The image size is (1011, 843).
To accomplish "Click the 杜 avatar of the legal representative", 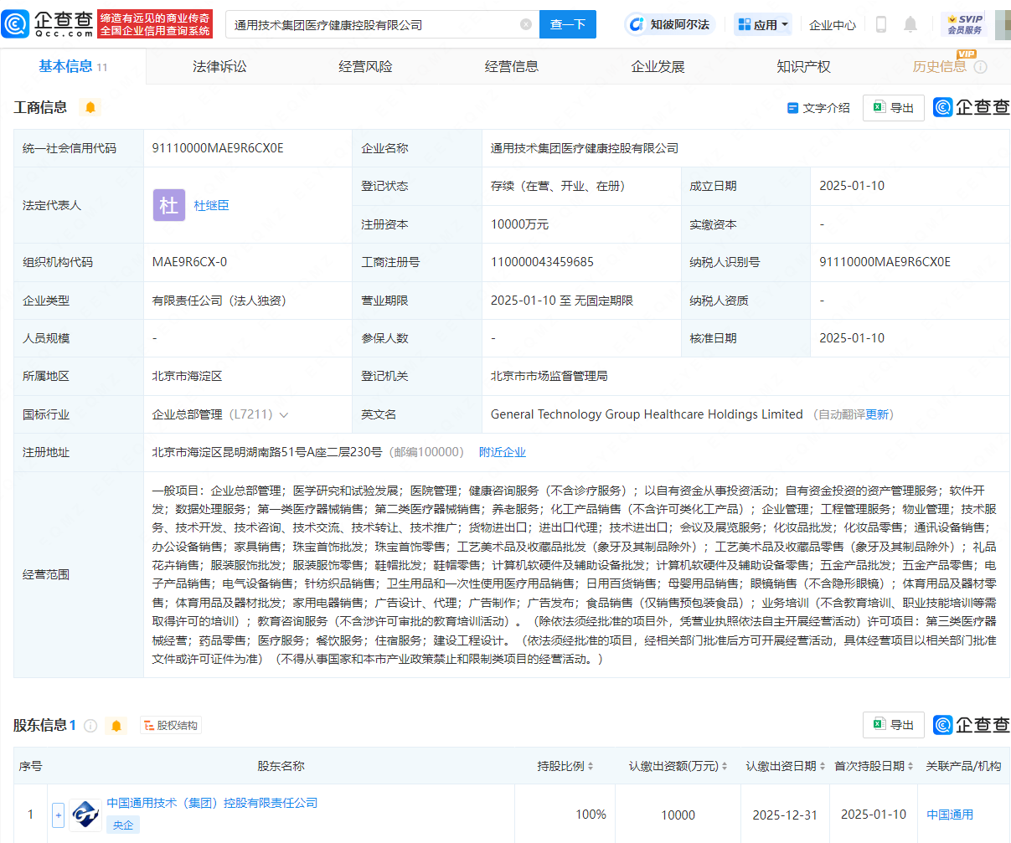I will [169, 205].
